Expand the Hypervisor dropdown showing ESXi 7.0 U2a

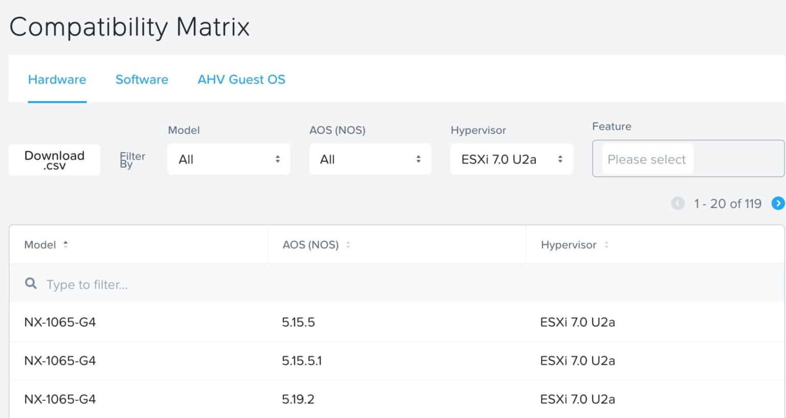click(x=511, y=159)
